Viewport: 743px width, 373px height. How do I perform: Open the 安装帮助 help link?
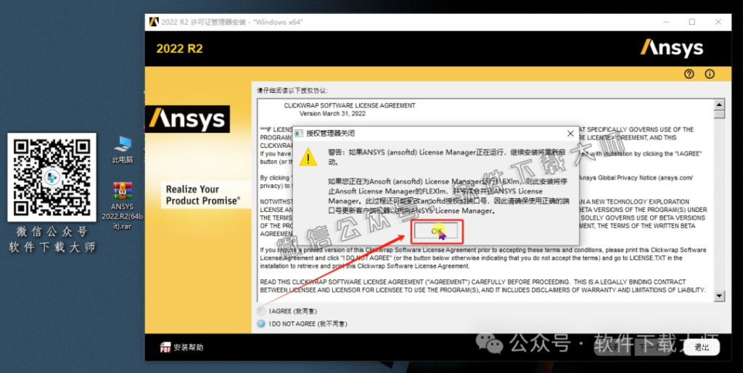pos(188,348)
